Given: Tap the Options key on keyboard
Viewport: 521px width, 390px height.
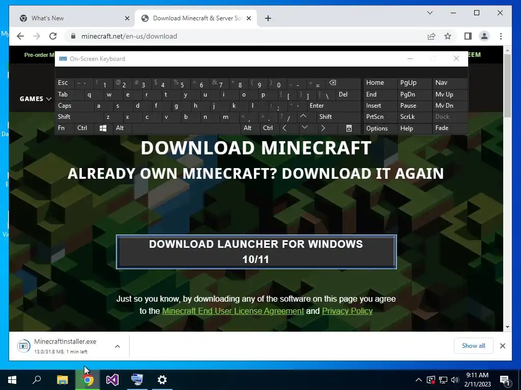Looking at the screenshot, I should pos(381,128).
